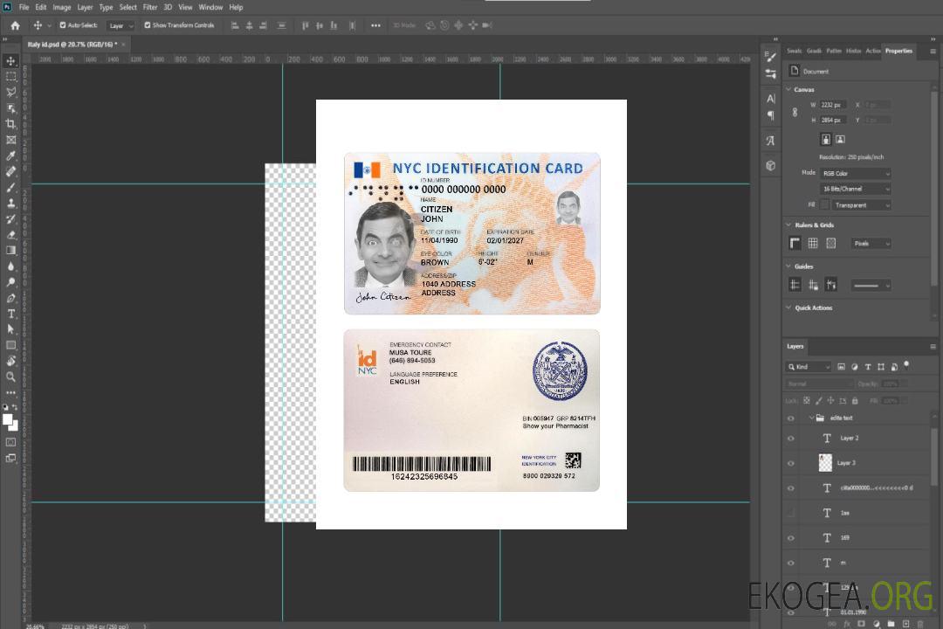
Task: Select the Path Selection tool
Action: (10, 329)
